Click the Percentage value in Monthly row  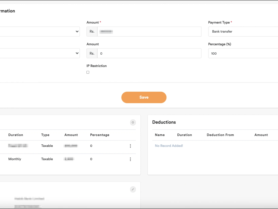point(91,159)
